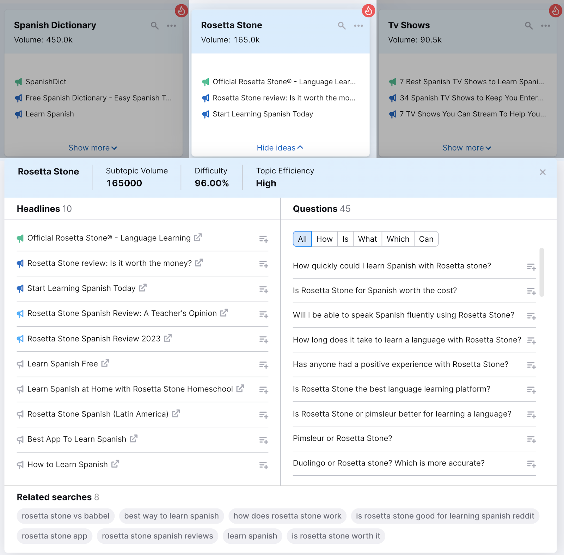564x555 pixels.
Task: Add 'Rosetta Stone Spanish (Latin America)' to list
Action: coord(264,415)
